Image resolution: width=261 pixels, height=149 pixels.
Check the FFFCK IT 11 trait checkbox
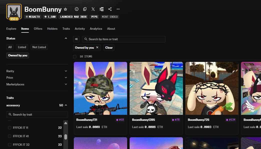[10, 128]
